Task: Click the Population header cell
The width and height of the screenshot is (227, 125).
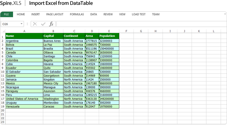Action: point(109,36)
